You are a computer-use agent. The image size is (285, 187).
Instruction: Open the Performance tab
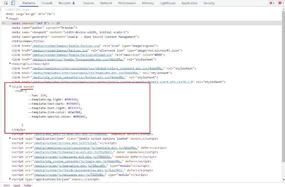click(127, 3)
